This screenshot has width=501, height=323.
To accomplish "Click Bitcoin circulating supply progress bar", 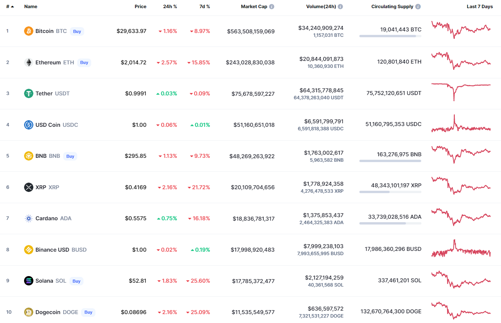I will click(390, 36).
